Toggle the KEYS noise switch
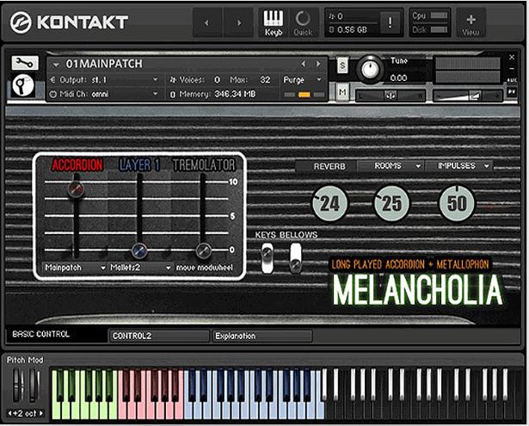 point(268,258)
